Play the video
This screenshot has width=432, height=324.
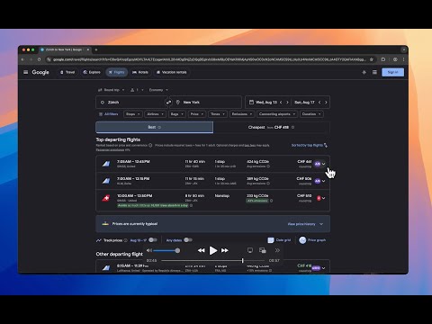(213, 250)
